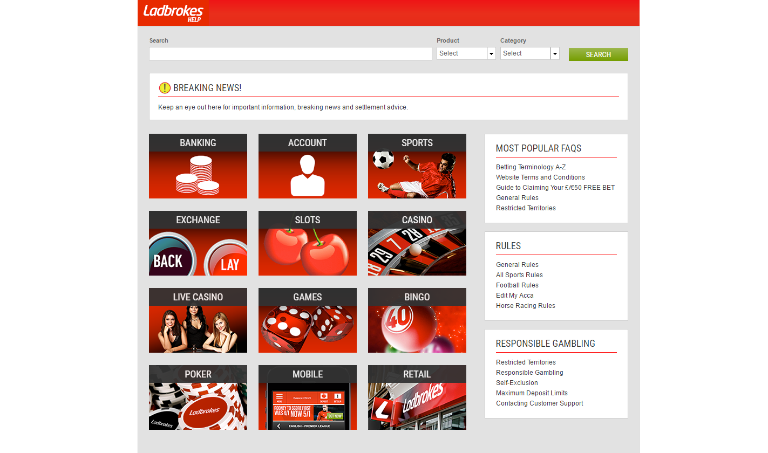The height and width of the screenshot is (453, 768).
Task: Open the Live Casino dealers tile
Action: [198, 320]
